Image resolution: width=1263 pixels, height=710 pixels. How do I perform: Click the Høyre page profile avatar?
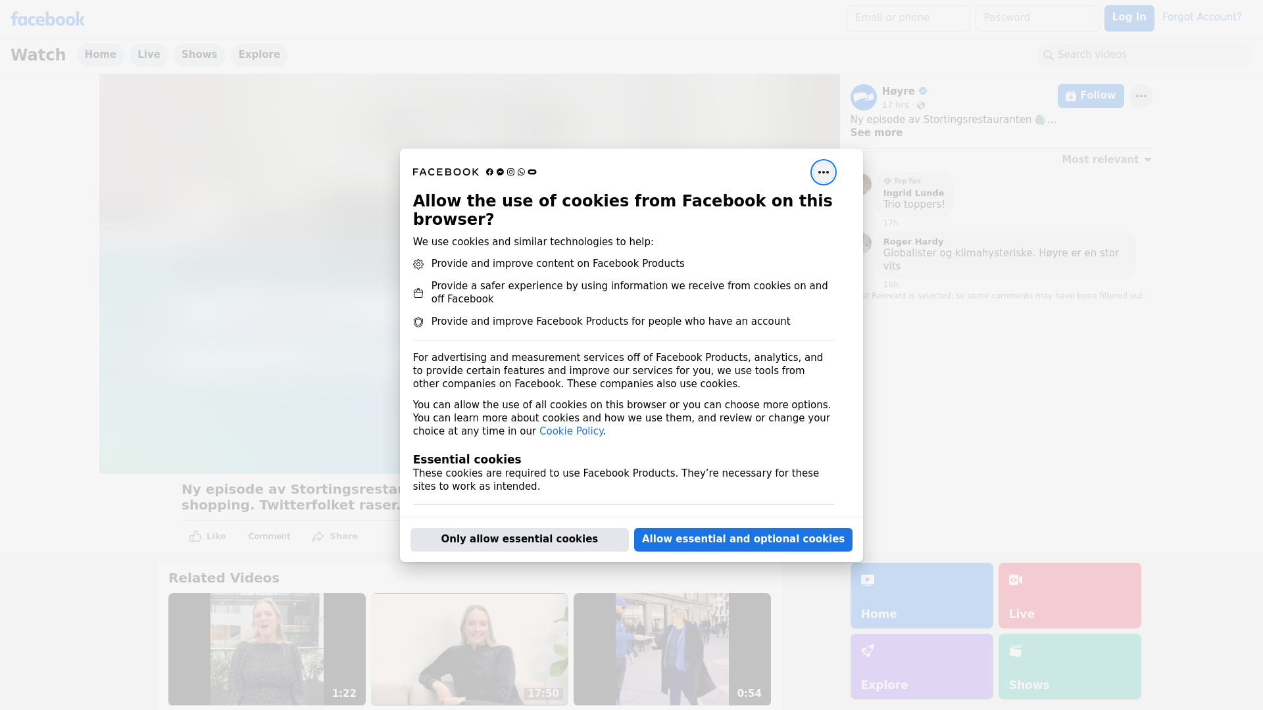(x=863, y=97)
